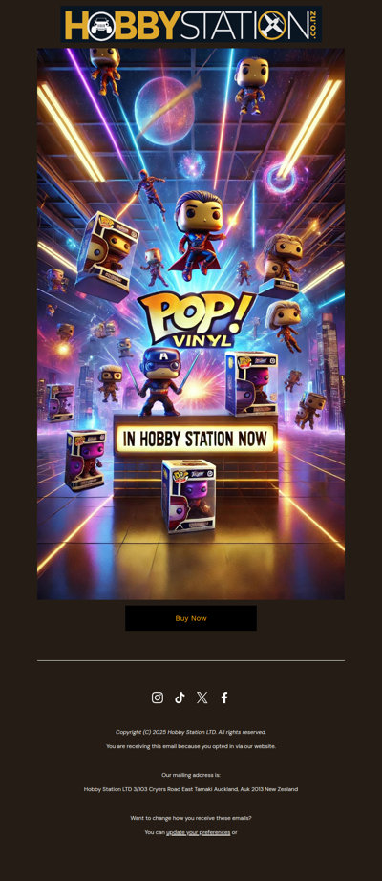This screenshot has width=382, height=881.
Task: Click the Buy Now button
Action: click(x=191, y=618)
